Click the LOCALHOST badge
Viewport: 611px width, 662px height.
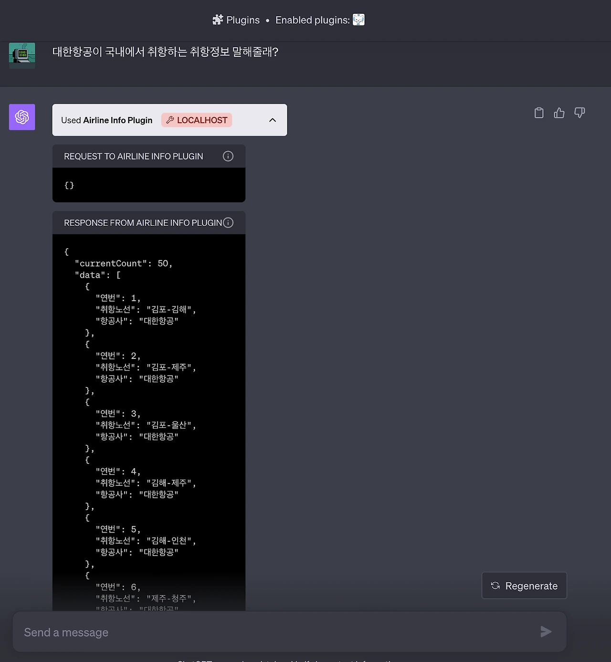tap(197, 120)
